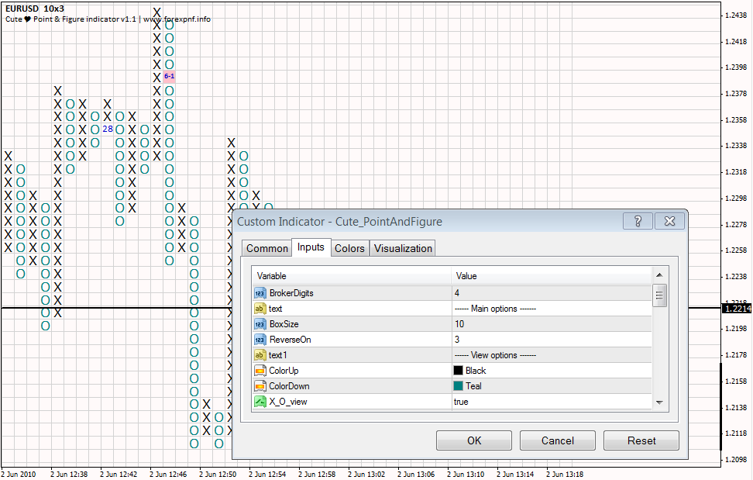This screenshot has width=753, height=480.
Task: Open the Colors tab
Action: pos(349,248)
